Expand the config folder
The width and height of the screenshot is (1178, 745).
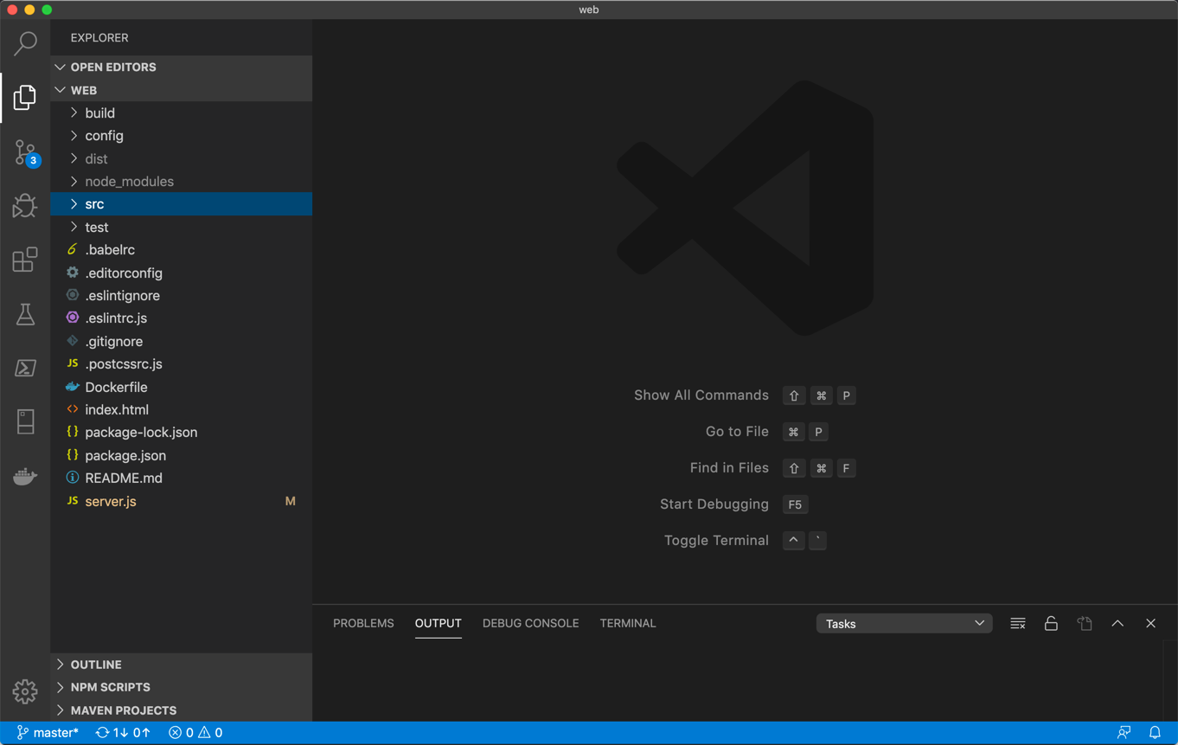coord(181,136)
